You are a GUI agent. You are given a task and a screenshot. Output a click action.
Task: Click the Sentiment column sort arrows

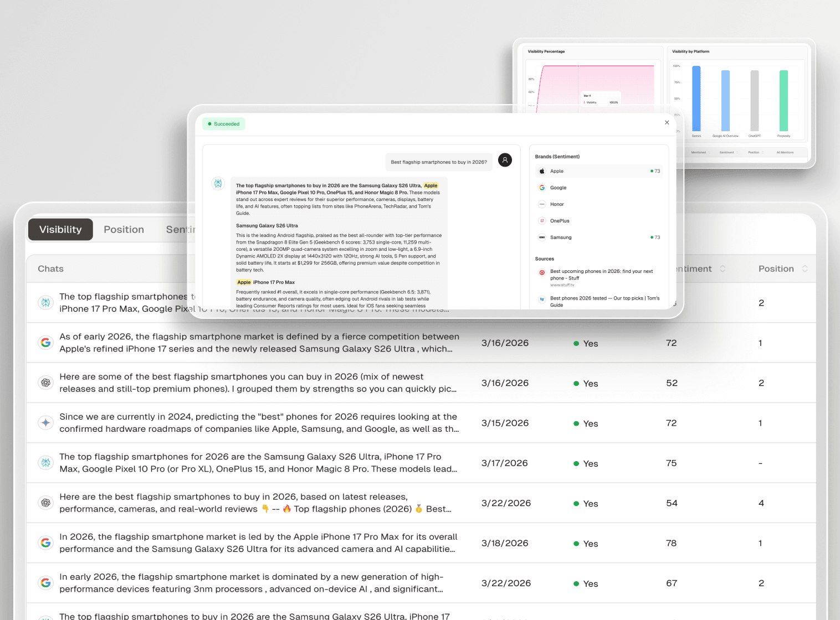[723, 268]
